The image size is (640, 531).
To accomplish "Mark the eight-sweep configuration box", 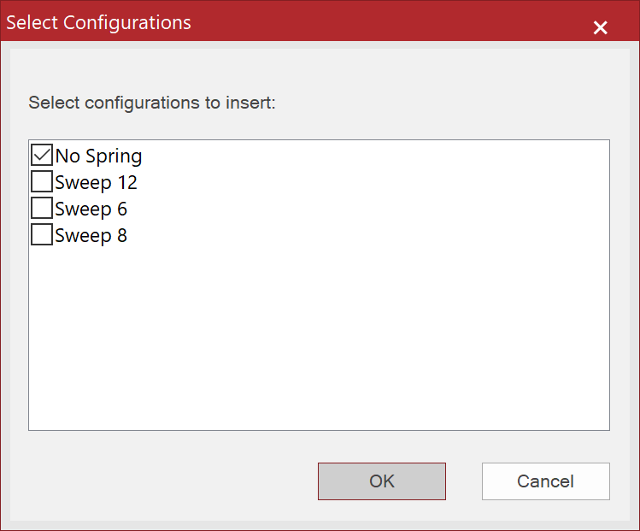I will point(42,234).
